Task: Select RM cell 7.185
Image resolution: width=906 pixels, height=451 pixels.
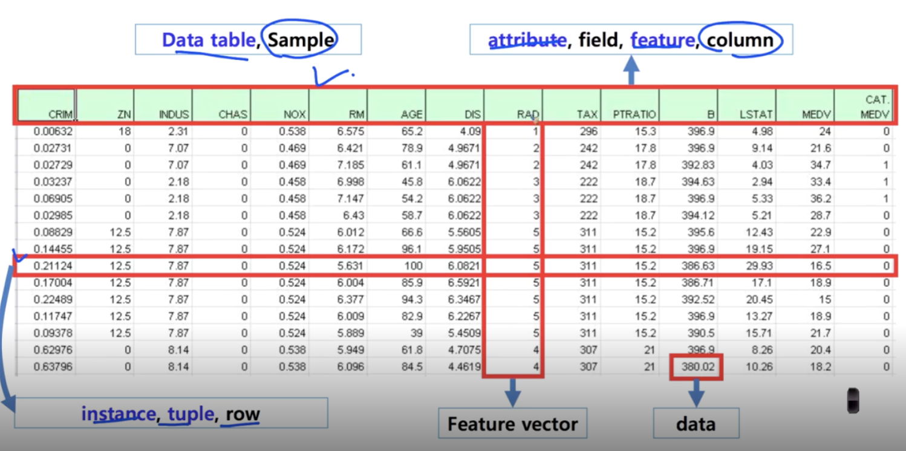Action: click(x=350, y=164)
